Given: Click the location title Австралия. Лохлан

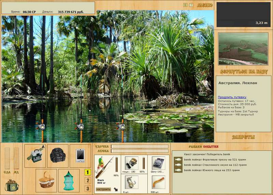Looking at the screenshot, I should (x=238, y=83).
